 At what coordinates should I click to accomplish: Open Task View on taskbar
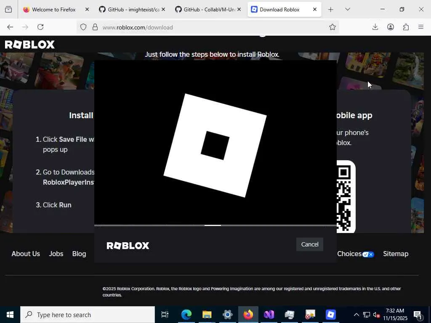point(165,315)
